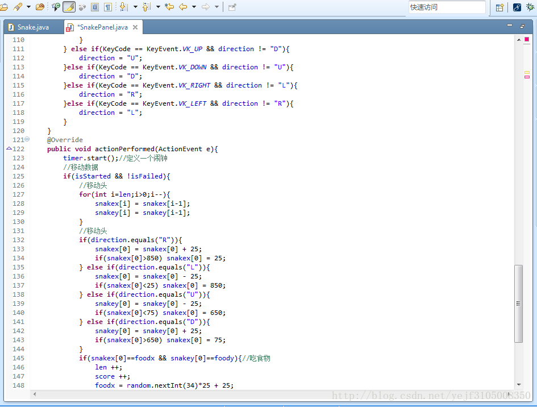Toggle the Java editor breadcrumb
The height and width of the screenshot is (407, 537).
coord(56,7)
